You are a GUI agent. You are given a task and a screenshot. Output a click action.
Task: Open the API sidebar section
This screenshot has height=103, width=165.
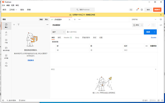[6, 34]
